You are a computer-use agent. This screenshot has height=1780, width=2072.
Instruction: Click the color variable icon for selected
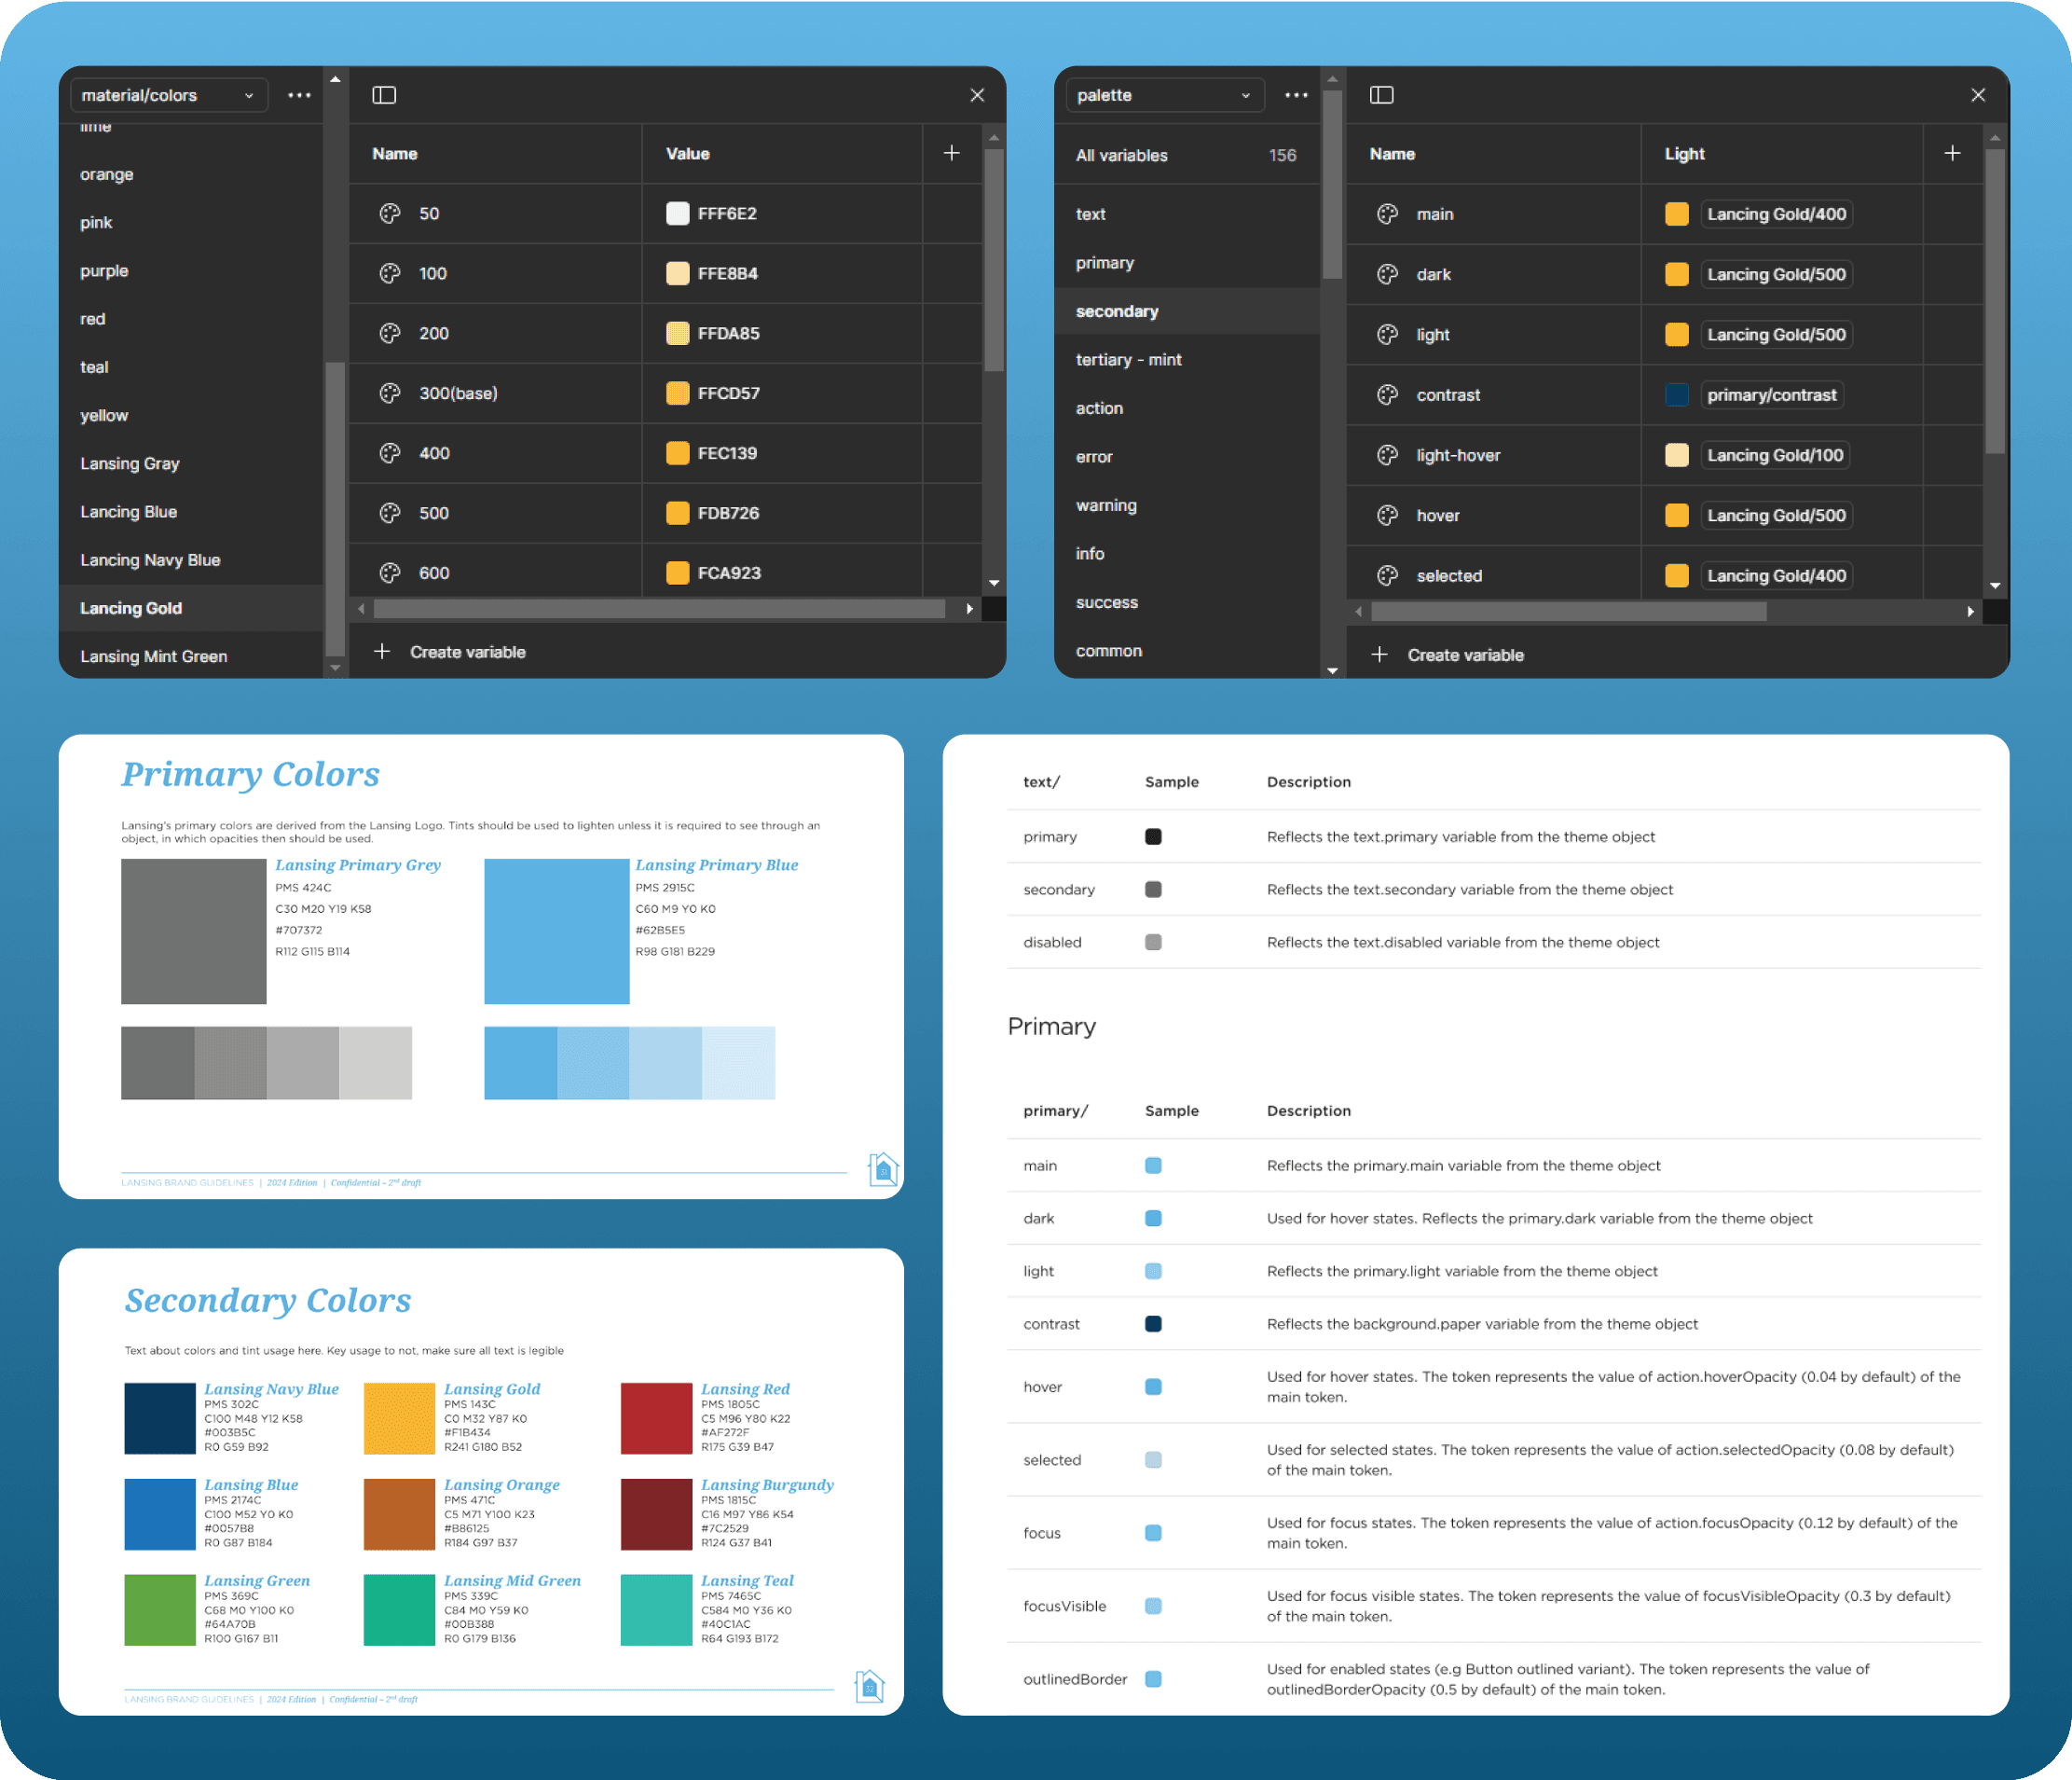[1387, 575]
